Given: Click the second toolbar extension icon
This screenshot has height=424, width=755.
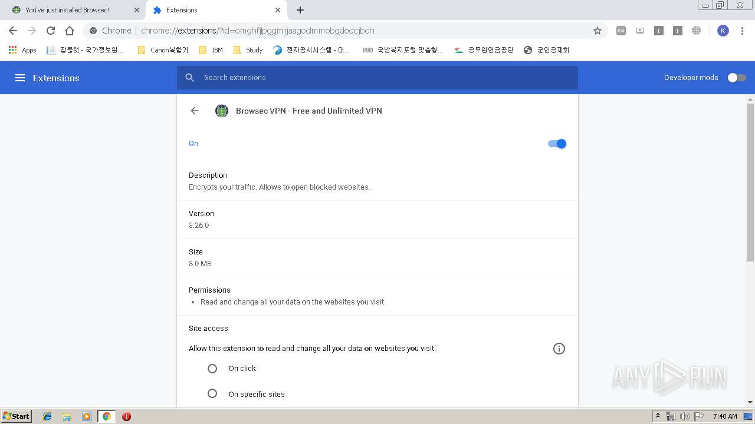Looking at the screenshot, I should [640, 31].
